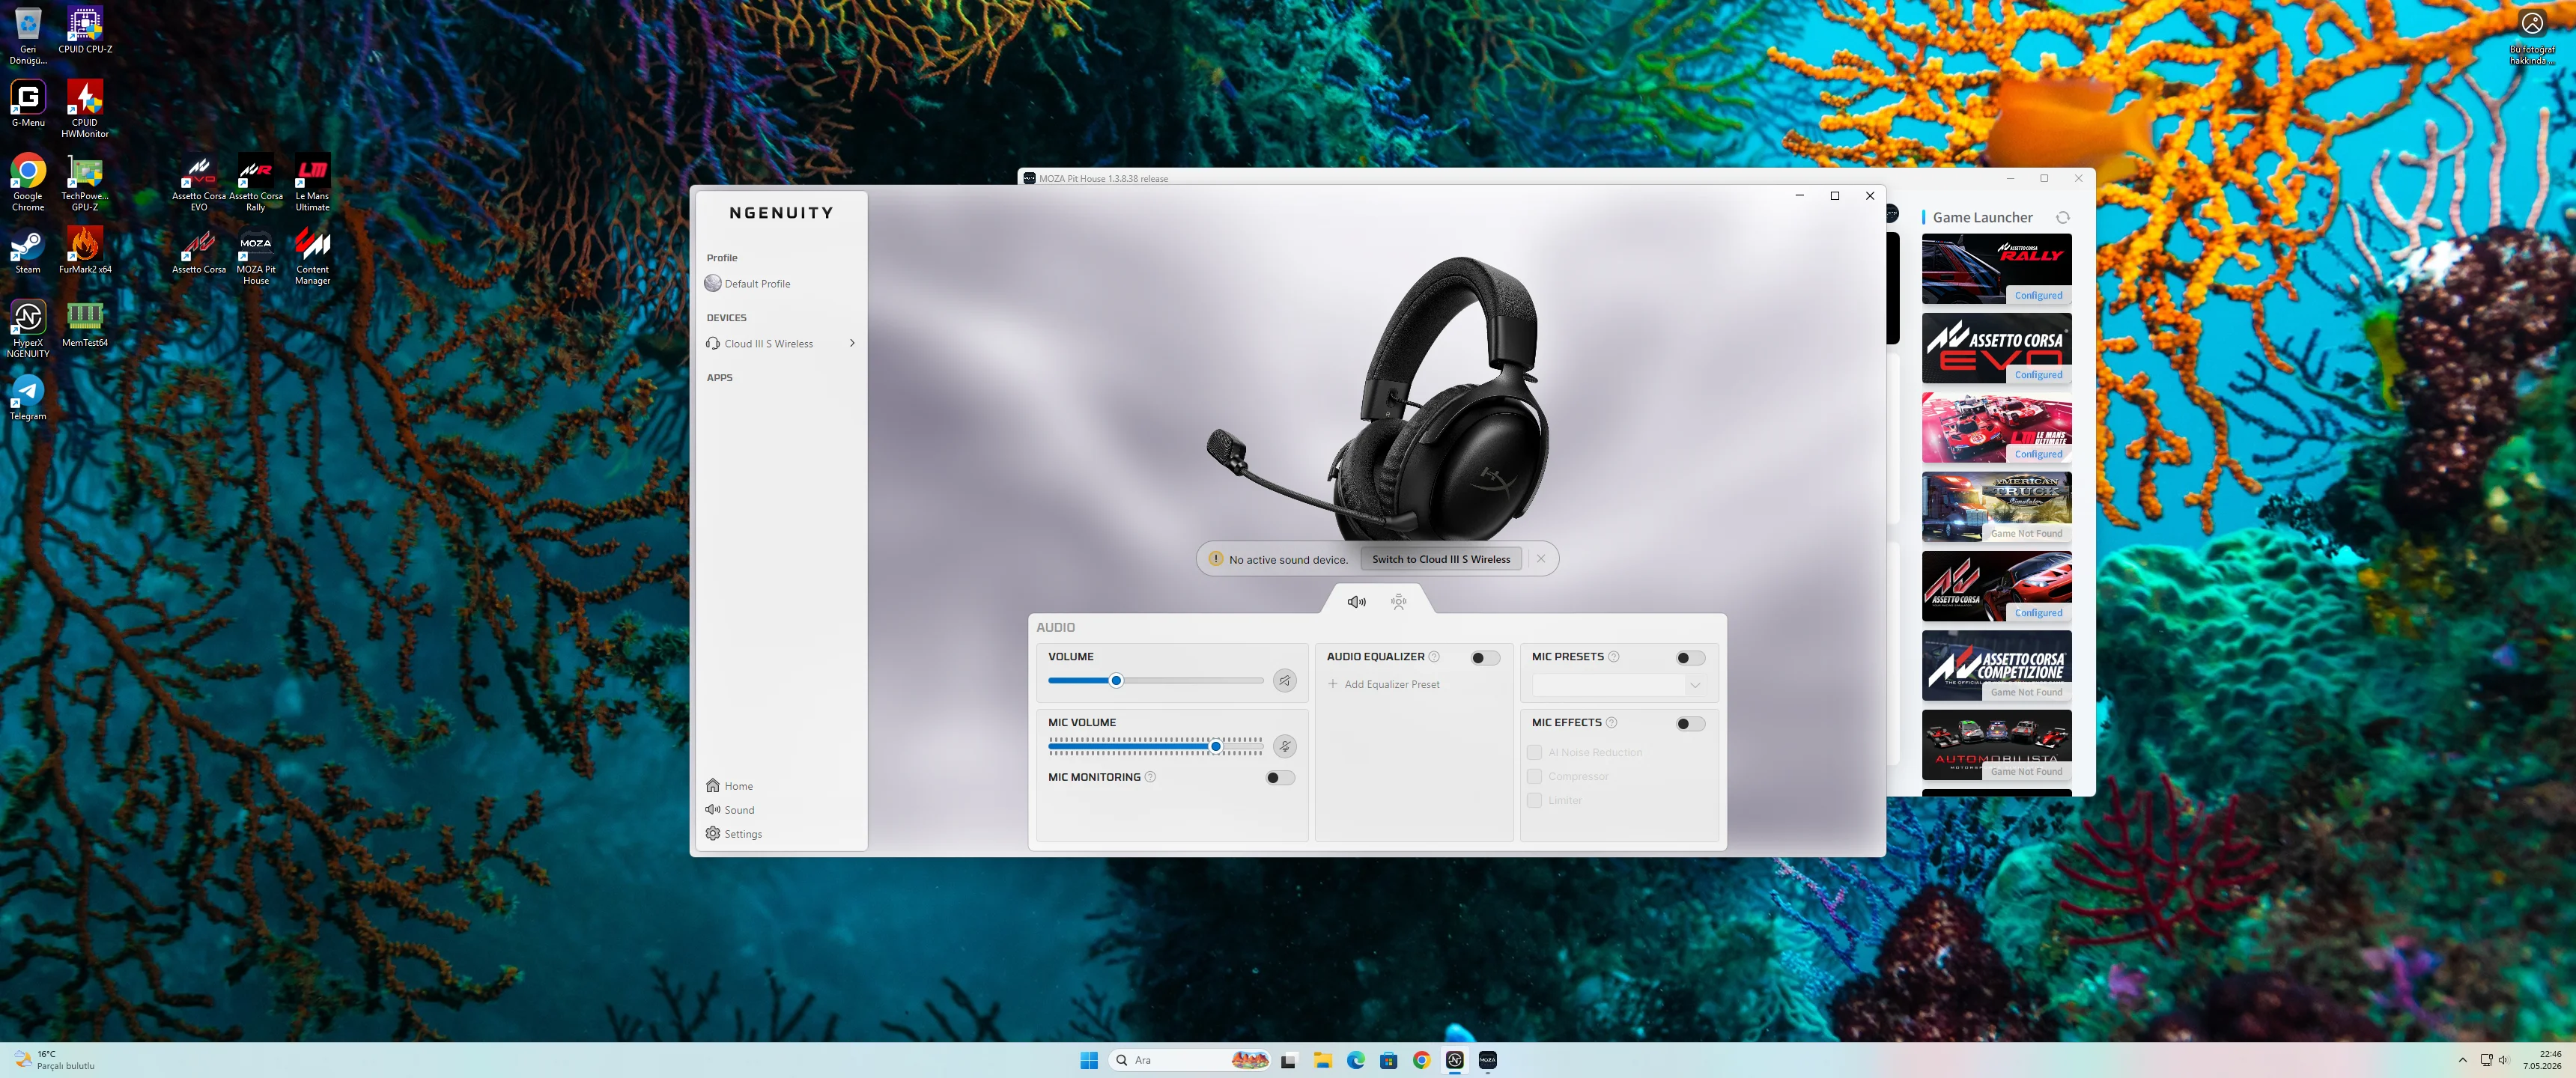
Task: Enable the Mic Presets switch
Action: pyautogui.click(x=1690, y=658)
